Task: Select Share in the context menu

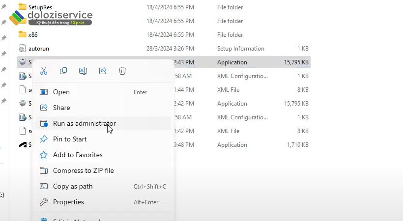Action: click(103, 108)
